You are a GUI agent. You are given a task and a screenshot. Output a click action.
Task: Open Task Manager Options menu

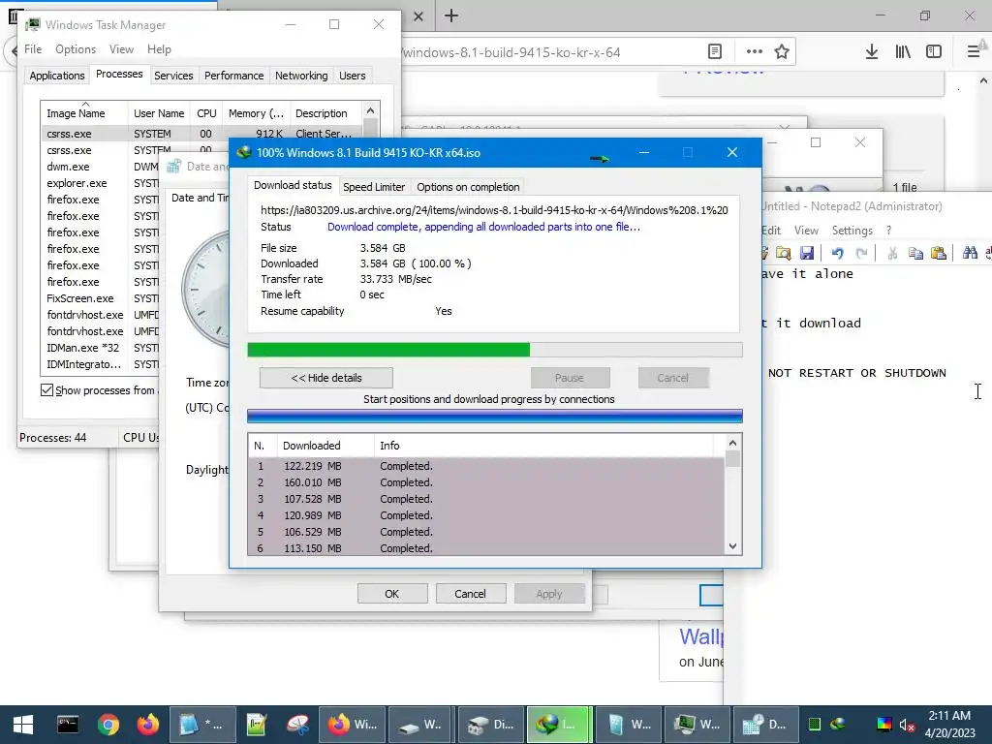[x=76, y=49]
